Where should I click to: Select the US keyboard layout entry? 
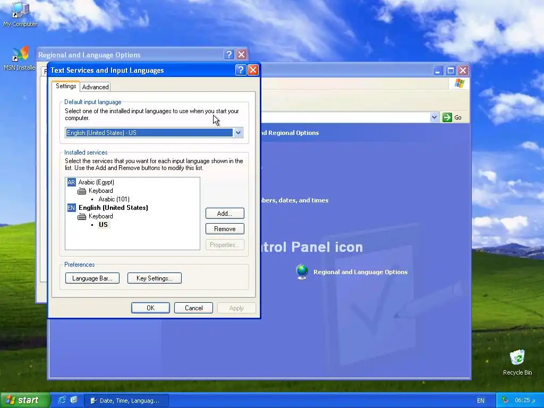[x=103, y=225]
